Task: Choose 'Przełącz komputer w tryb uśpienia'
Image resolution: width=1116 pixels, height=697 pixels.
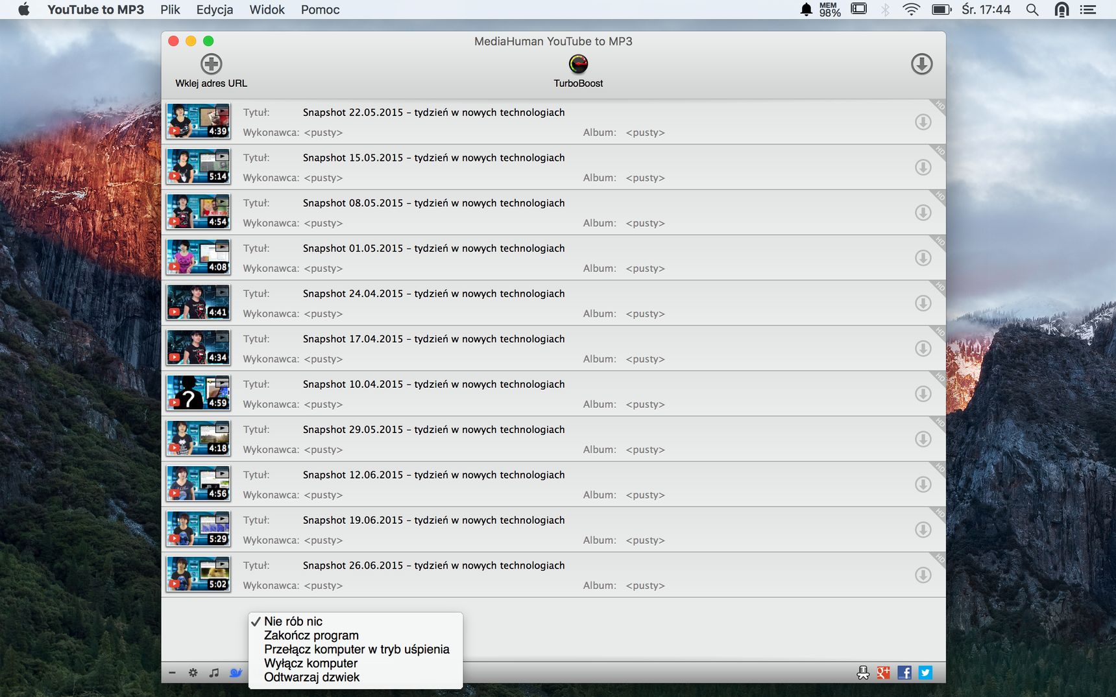Action: [x=356, y=649]
